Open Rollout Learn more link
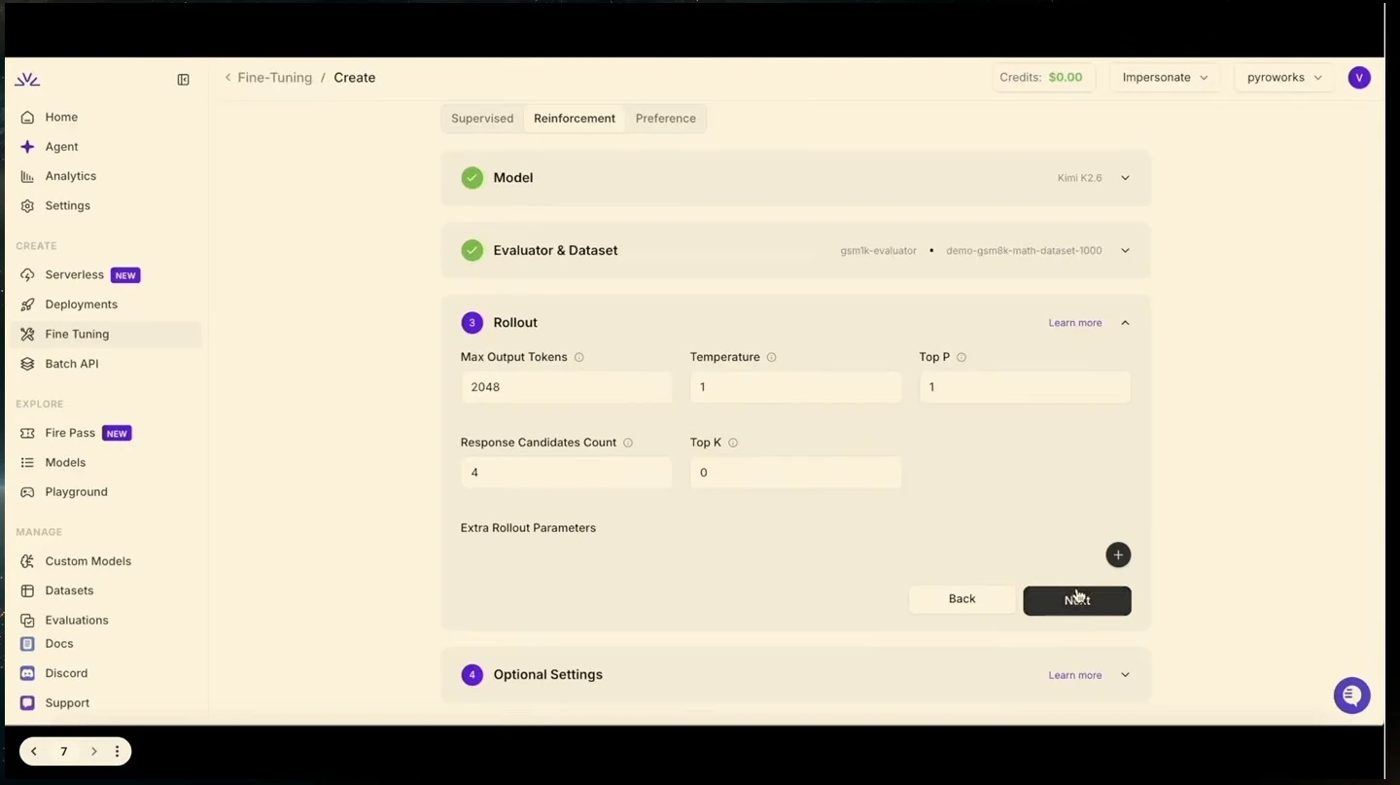The height and width of the screenshot is (785, 1400). point(1075,323)
